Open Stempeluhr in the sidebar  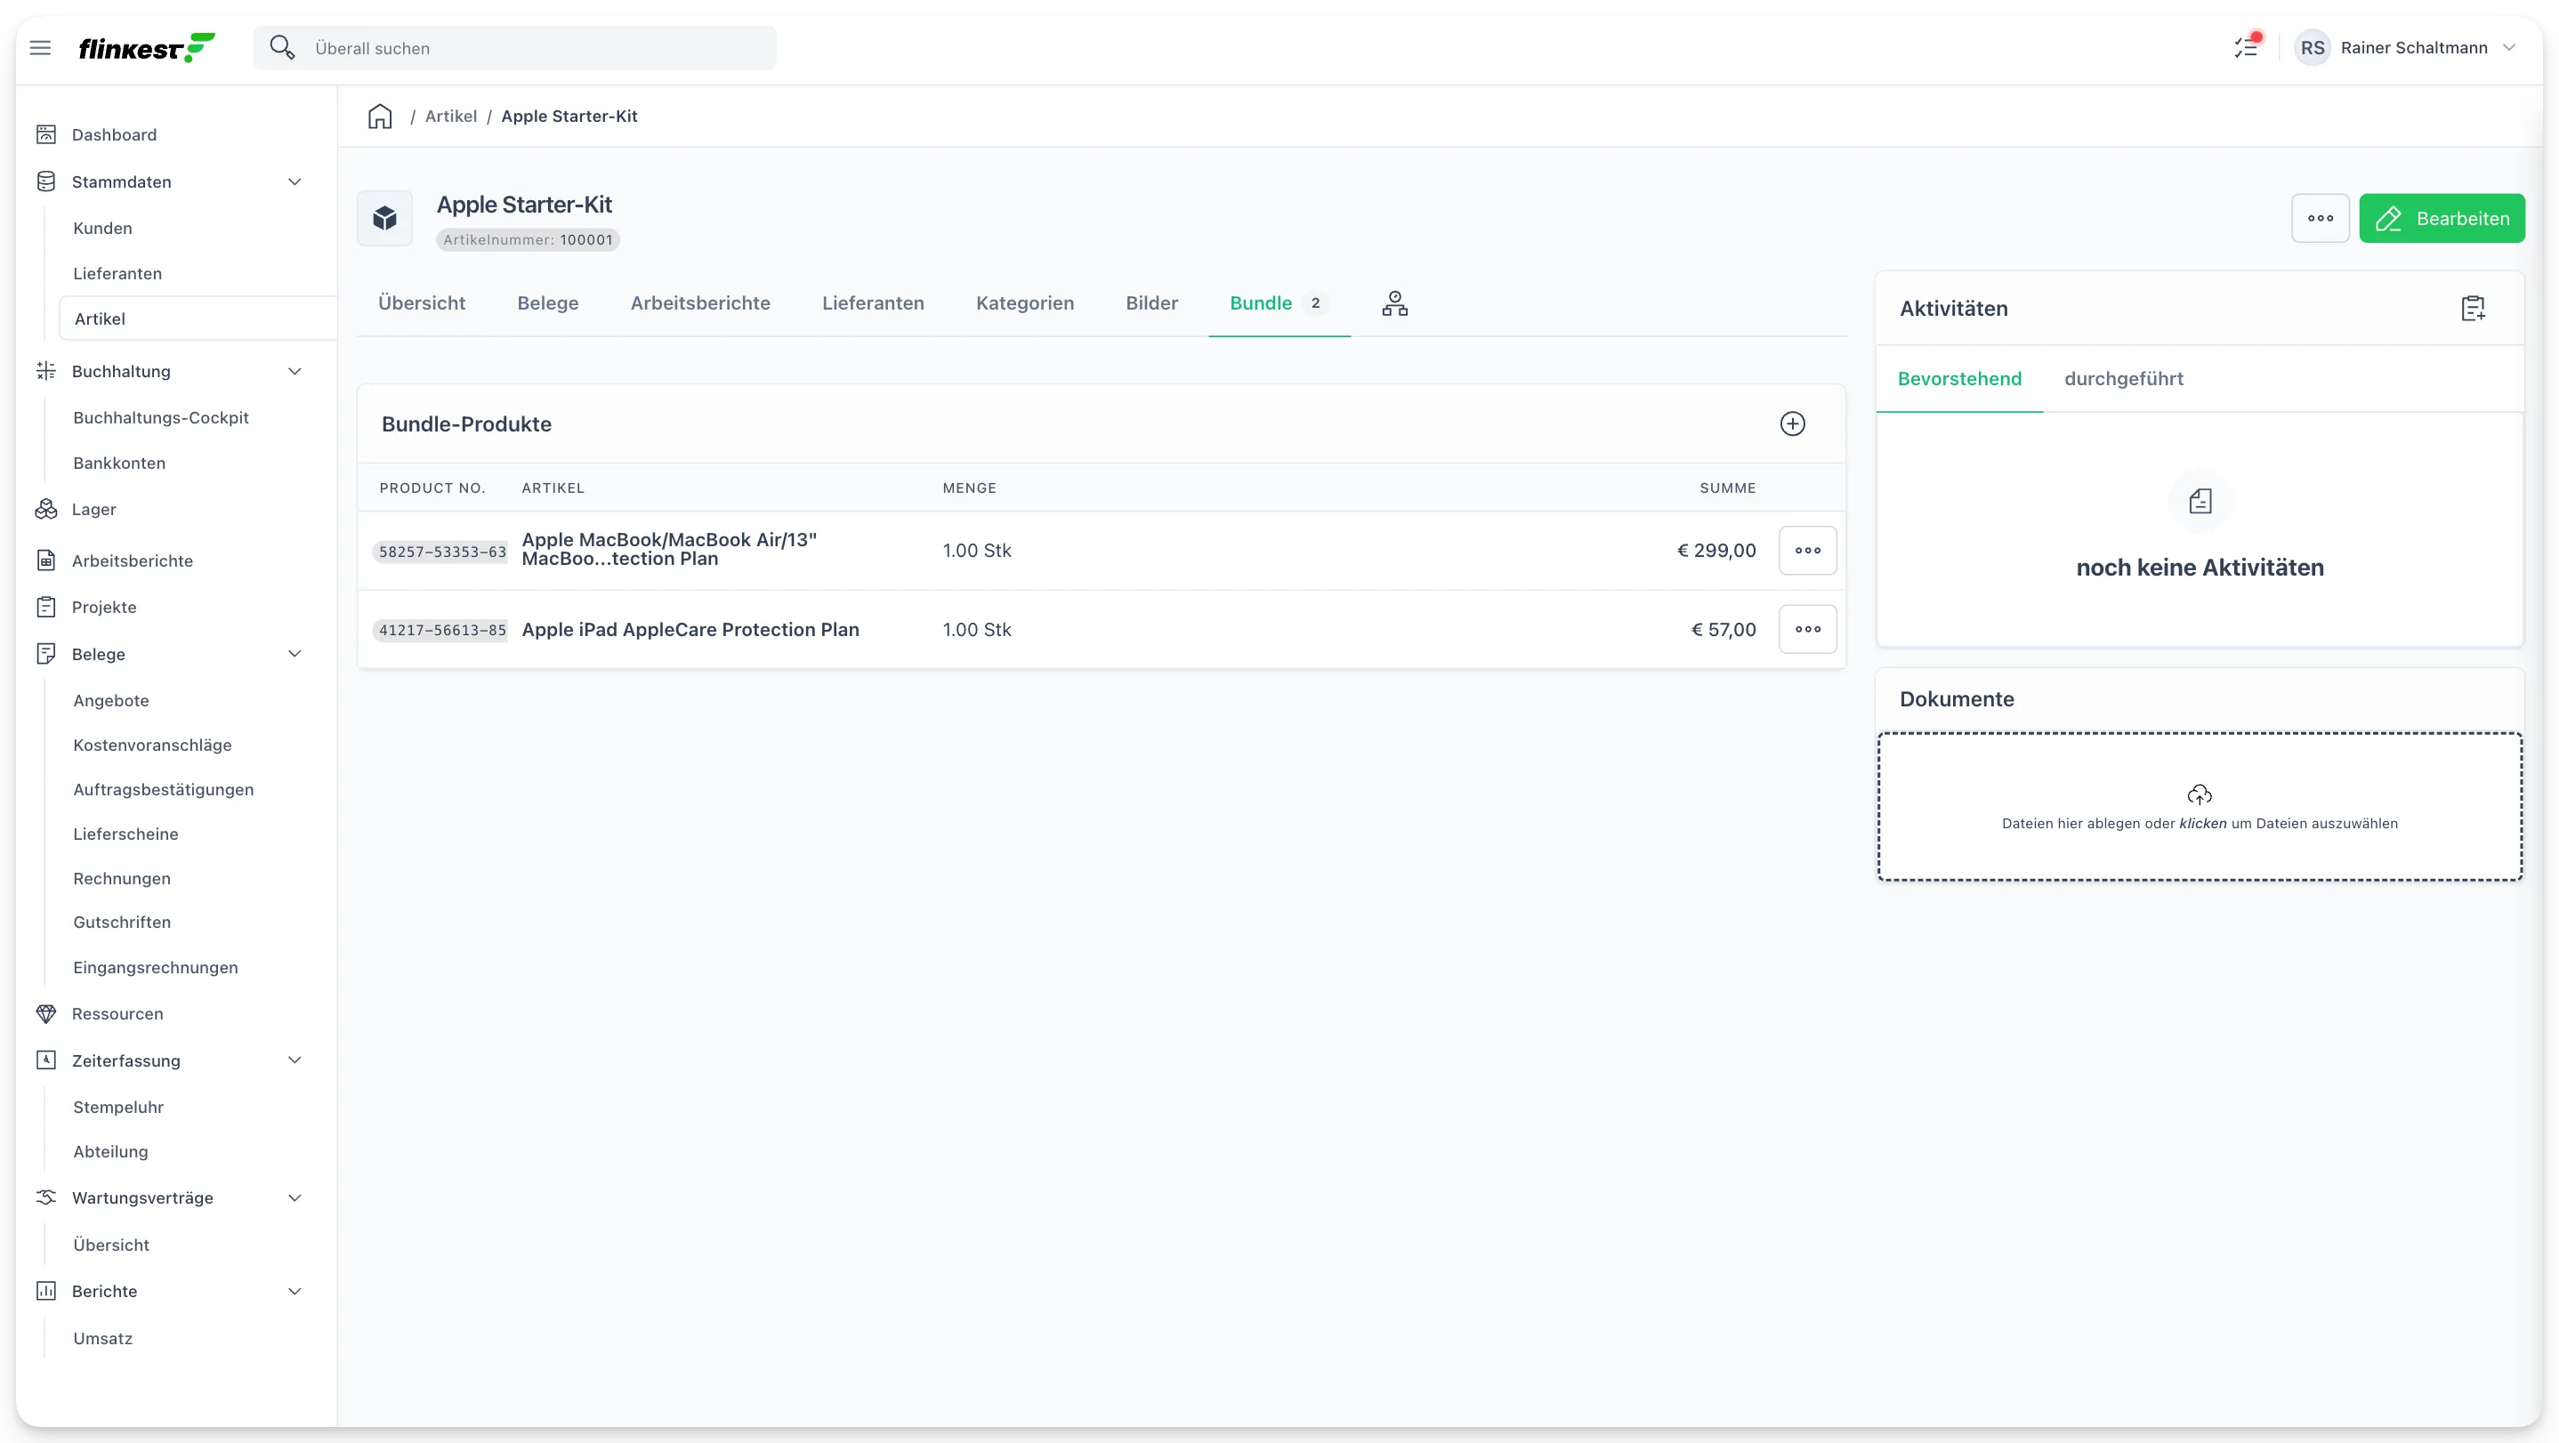pyautogui.click(x=118, y=1108)
